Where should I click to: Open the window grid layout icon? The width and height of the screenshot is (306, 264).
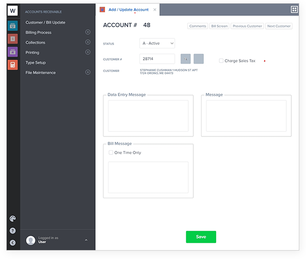pos(294,9)
